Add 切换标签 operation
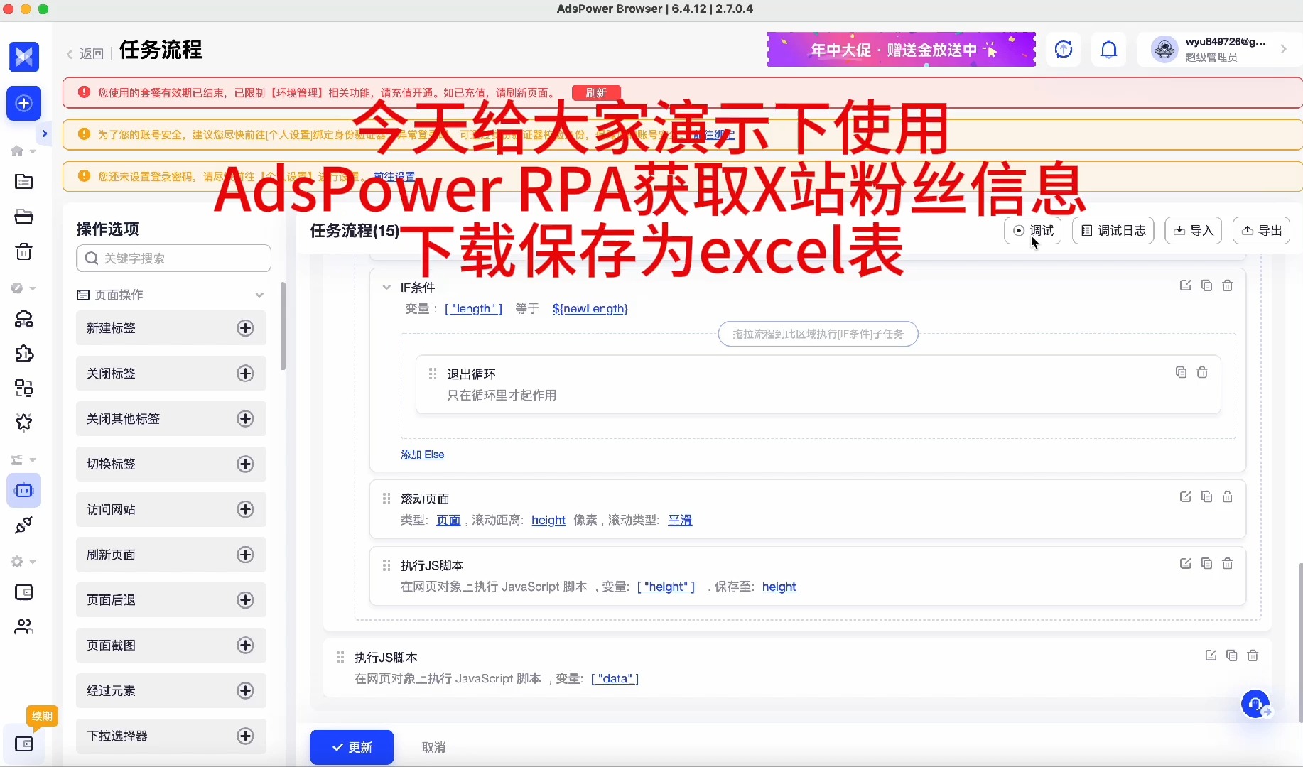Screen dimensions: 1303x767 click(245, 464)
